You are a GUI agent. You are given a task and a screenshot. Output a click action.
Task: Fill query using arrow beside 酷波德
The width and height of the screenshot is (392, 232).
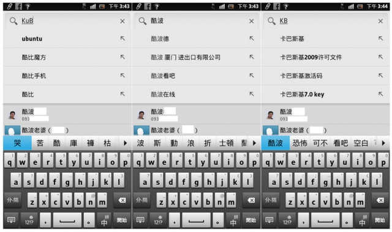252,38
